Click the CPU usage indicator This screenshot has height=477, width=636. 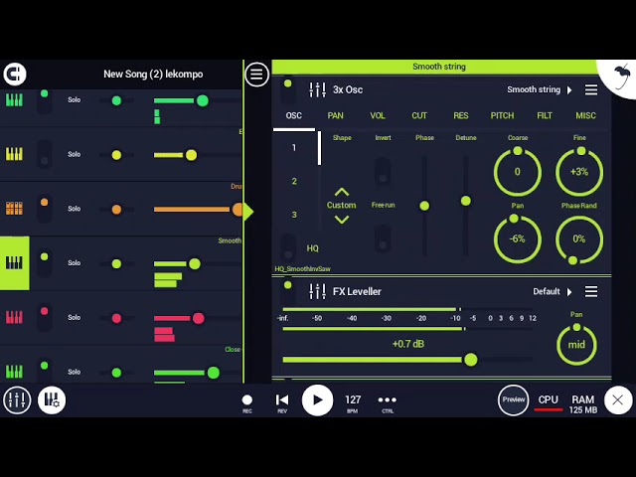point(548,402)
